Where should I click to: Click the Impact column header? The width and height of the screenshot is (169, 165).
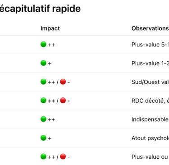tap(50, 28)
